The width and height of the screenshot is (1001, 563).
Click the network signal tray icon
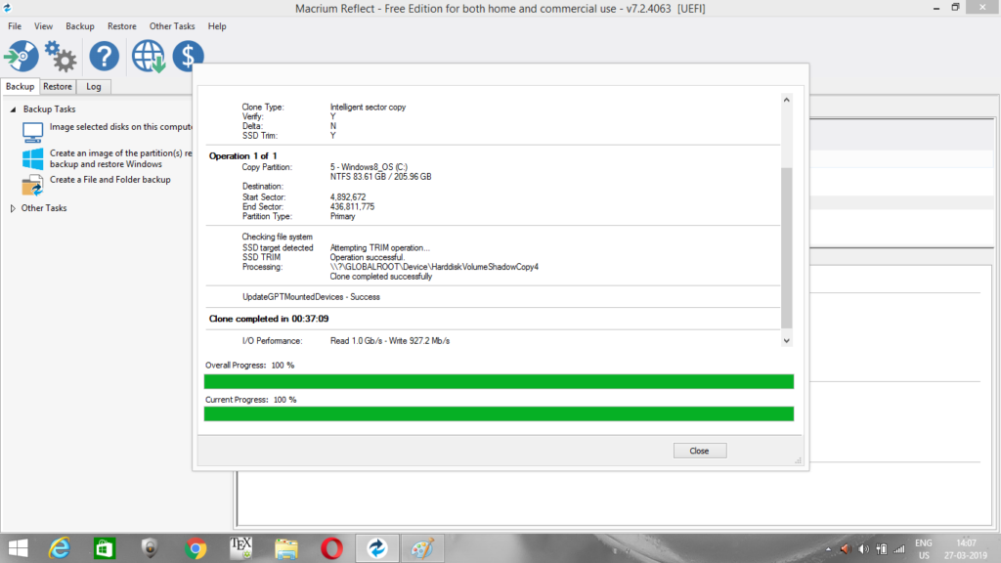tap(899, 549)
